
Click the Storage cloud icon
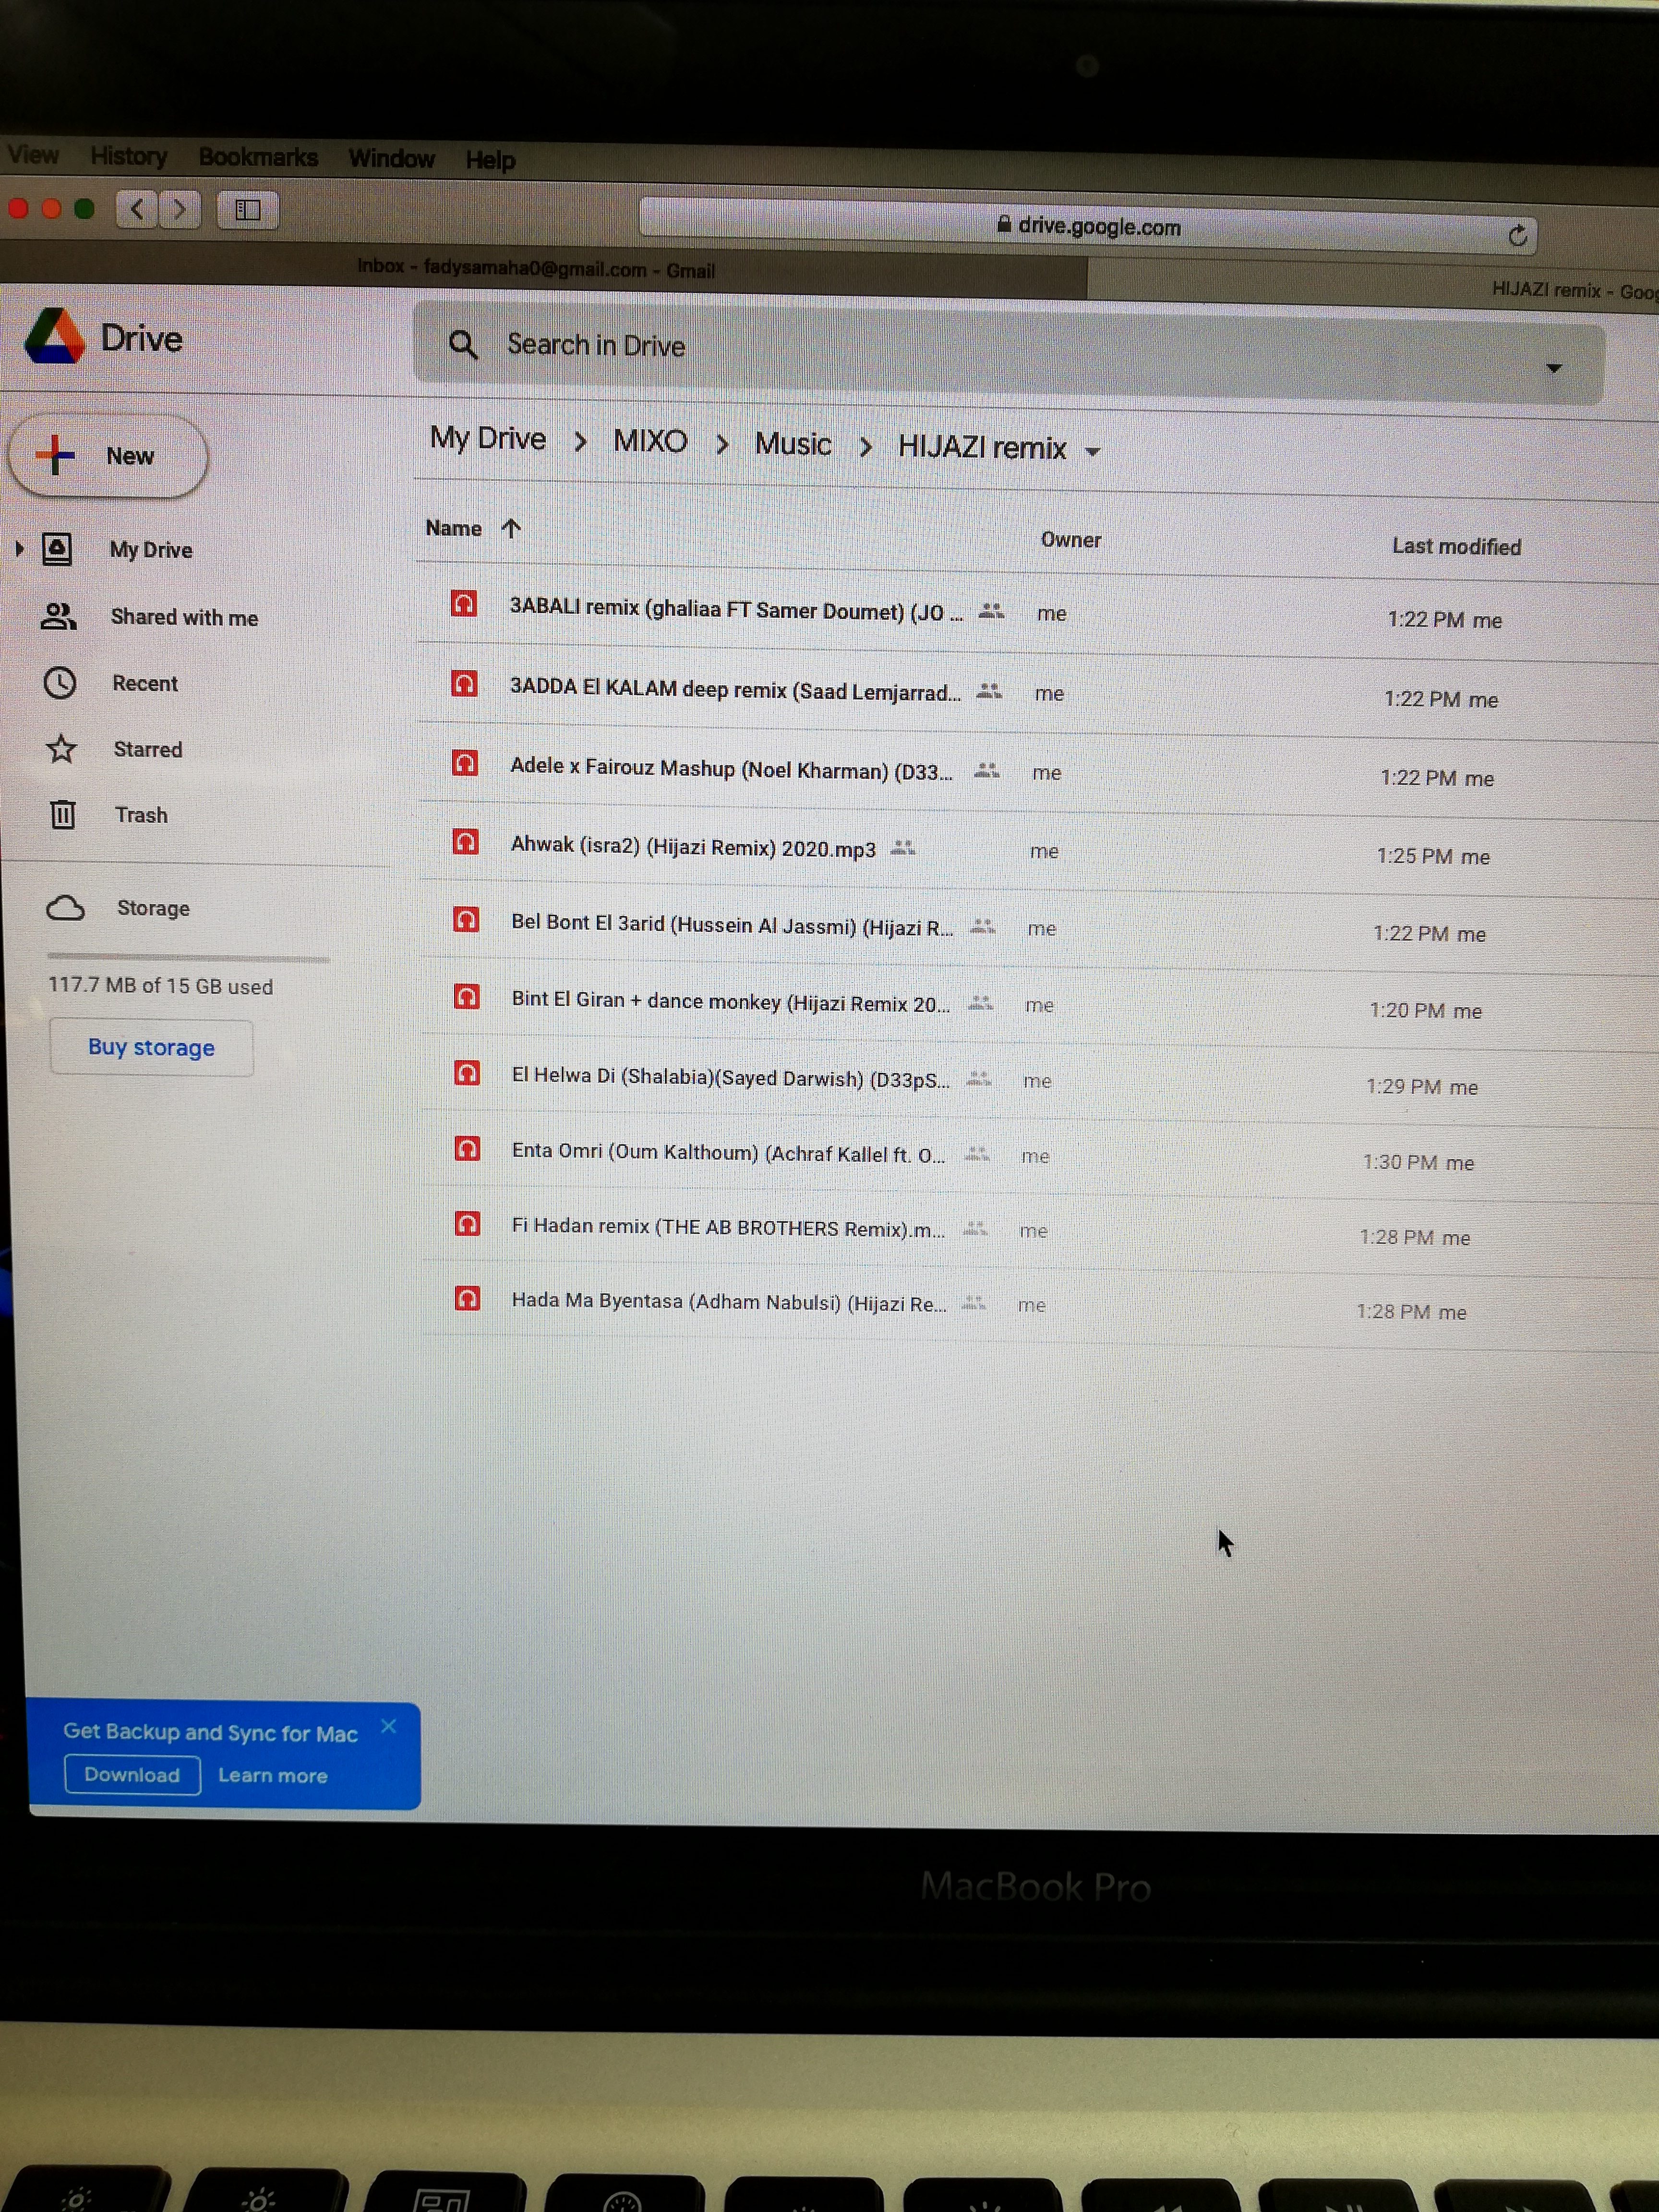tap(66, 908)
